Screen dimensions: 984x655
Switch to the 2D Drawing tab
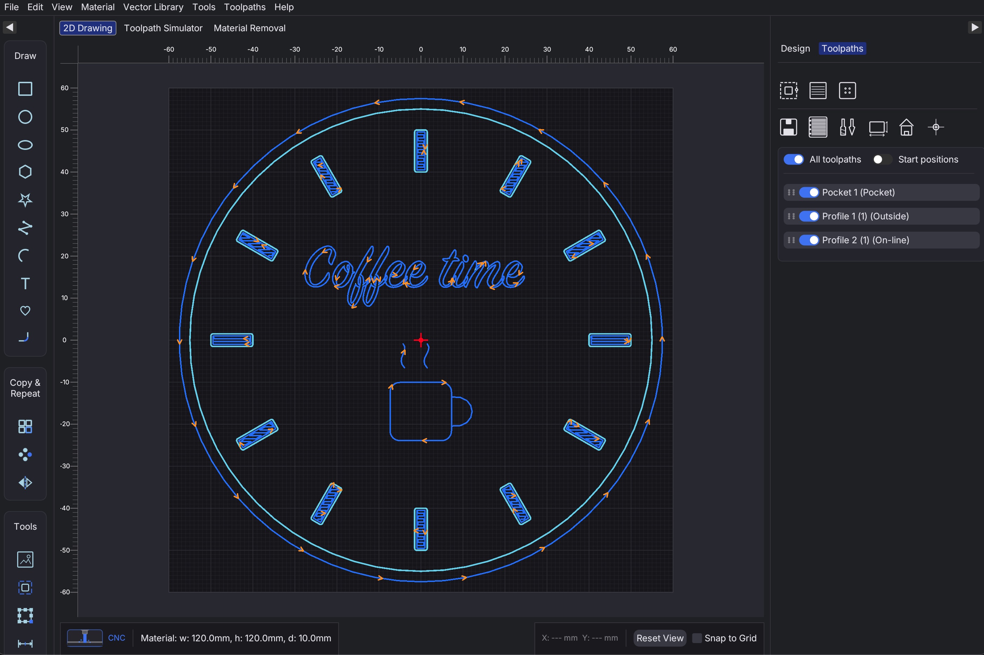tap(88, 28)
